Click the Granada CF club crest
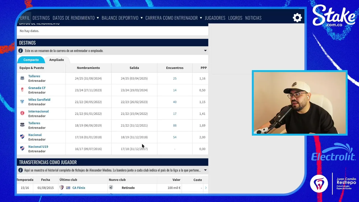Viewport: 359px width, 202px height. 22,90
